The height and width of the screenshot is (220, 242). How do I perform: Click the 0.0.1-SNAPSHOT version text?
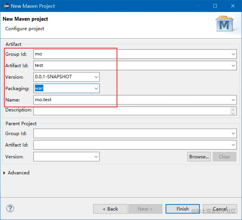(53, 77)
